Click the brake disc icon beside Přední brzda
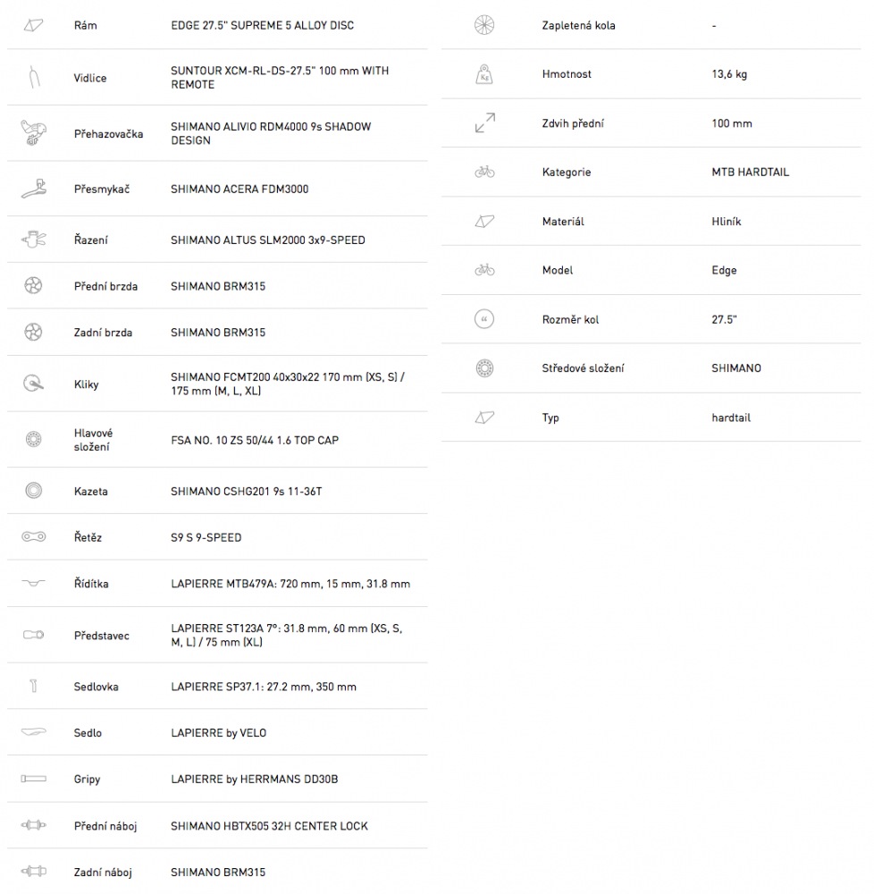The width and height of the screenshot is (874, 894). coord(34,285)
